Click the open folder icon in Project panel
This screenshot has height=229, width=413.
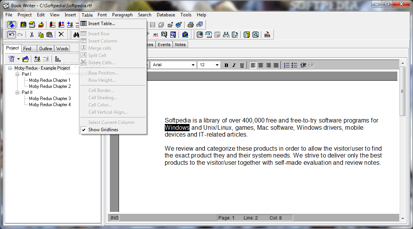26,59
